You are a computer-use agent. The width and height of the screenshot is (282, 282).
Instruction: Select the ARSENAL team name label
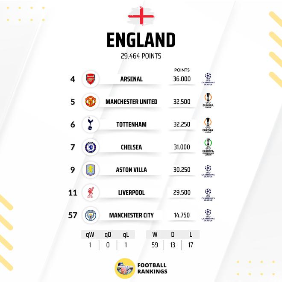coord(131,79)
